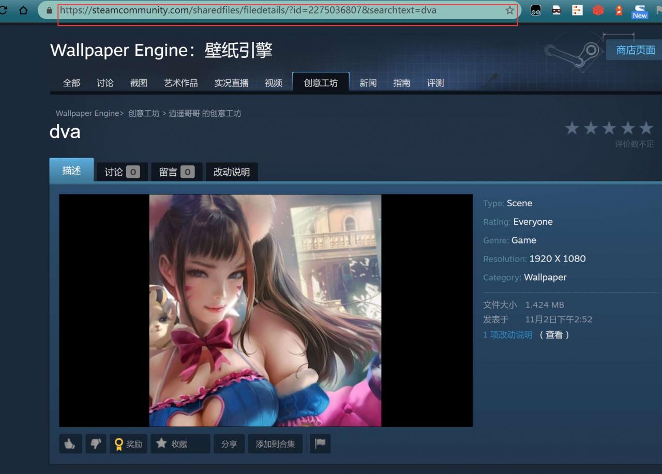662x474 pixels.
Task: Favorite the item with 收藏 button
Action: coord(180,444)
